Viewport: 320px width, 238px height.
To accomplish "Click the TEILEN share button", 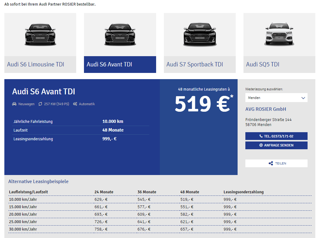I will [276, 163].
